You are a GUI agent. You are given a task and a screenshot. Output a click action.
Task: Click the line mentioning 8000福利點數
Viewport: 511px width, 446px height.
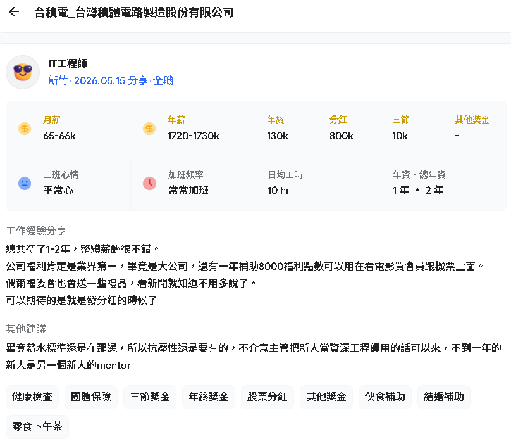244,266
